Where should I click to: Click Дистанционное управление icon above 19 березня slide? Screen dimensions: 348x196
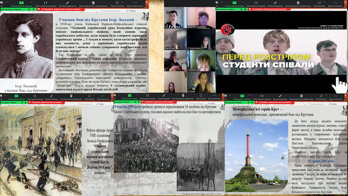click(x=183, y=95)
